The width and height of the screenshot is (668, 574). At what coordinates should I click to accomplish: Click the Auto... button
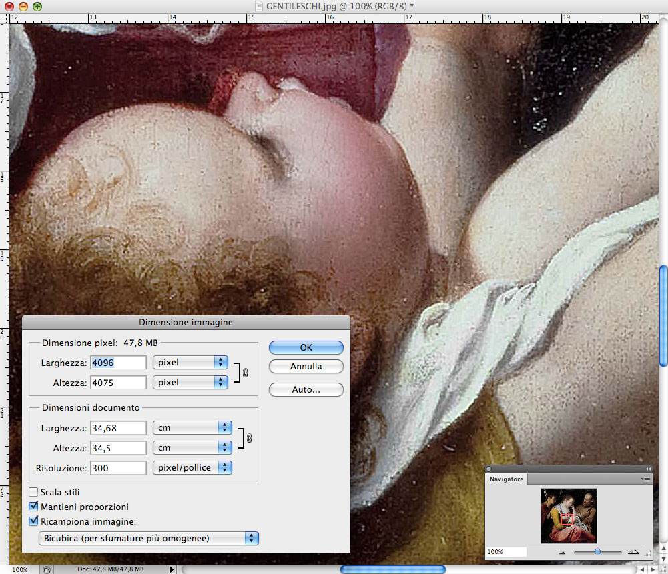(x=306, y=390)
